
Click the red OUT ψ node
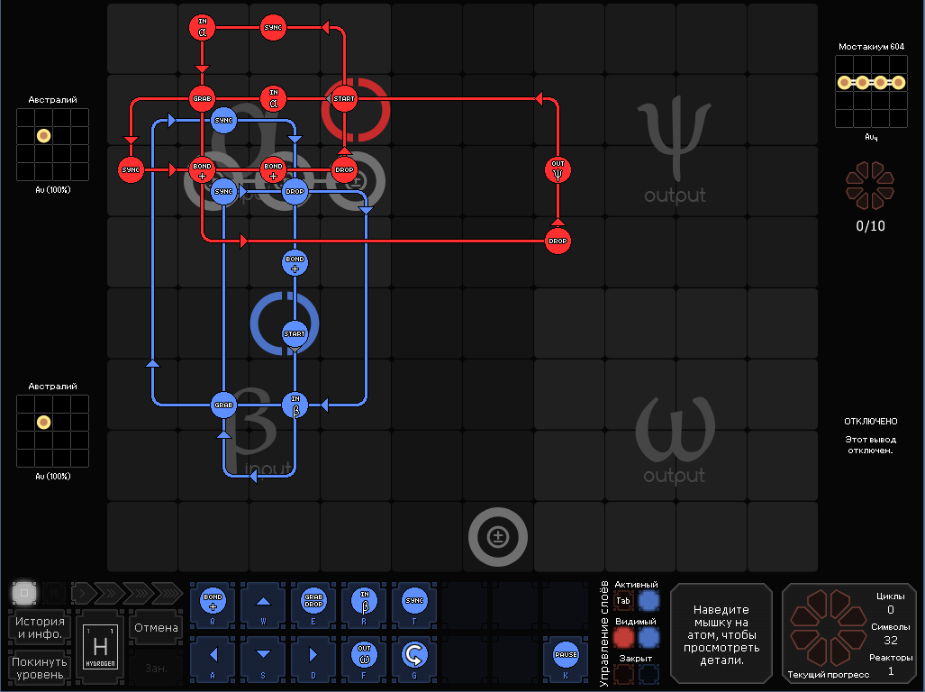(x=558, y=170)
